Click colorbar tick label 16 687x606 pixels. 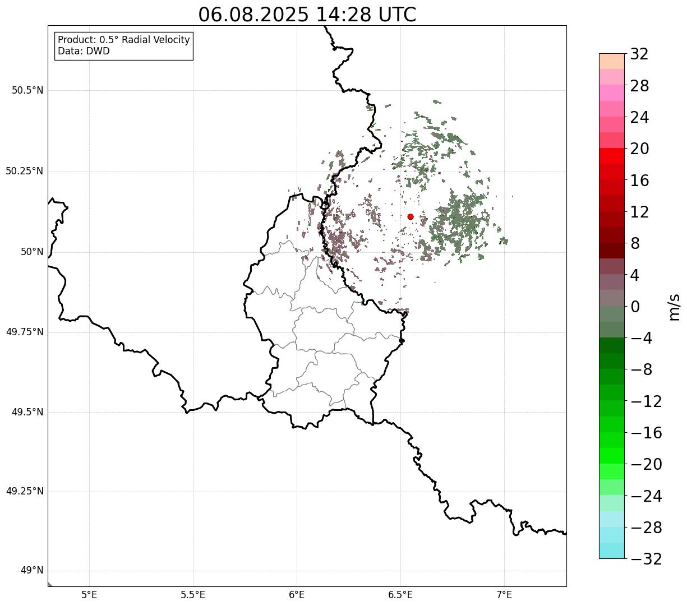639,181
